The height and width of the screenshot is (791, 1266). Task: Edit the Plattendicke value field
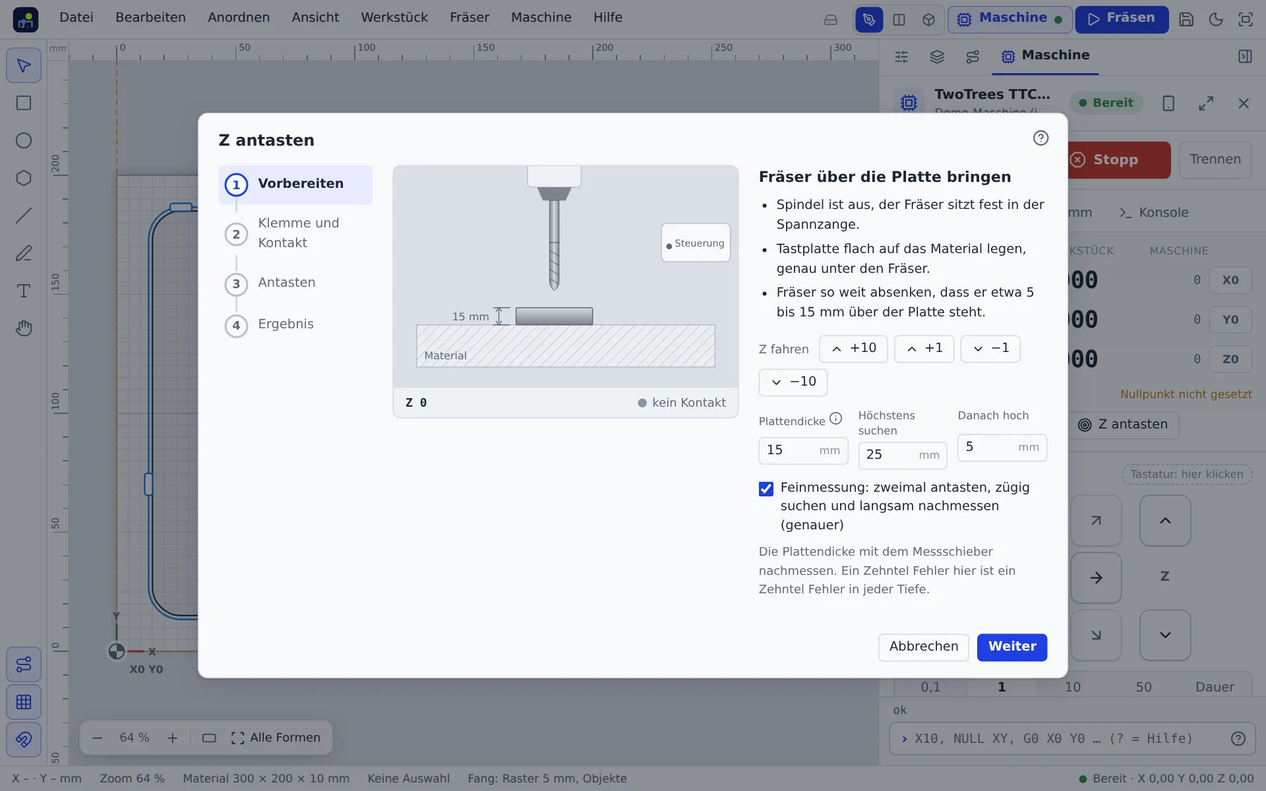(x=803, y=451)
